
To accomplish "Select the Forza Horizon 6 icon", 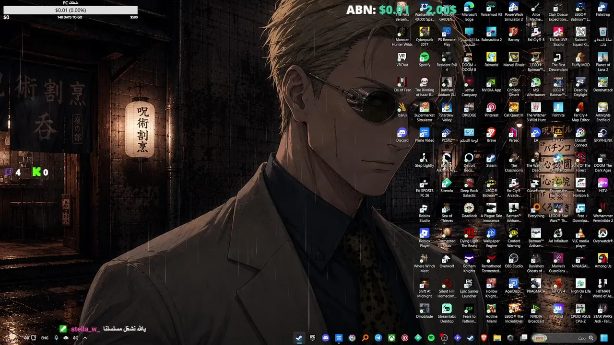I will click(580, 188).
